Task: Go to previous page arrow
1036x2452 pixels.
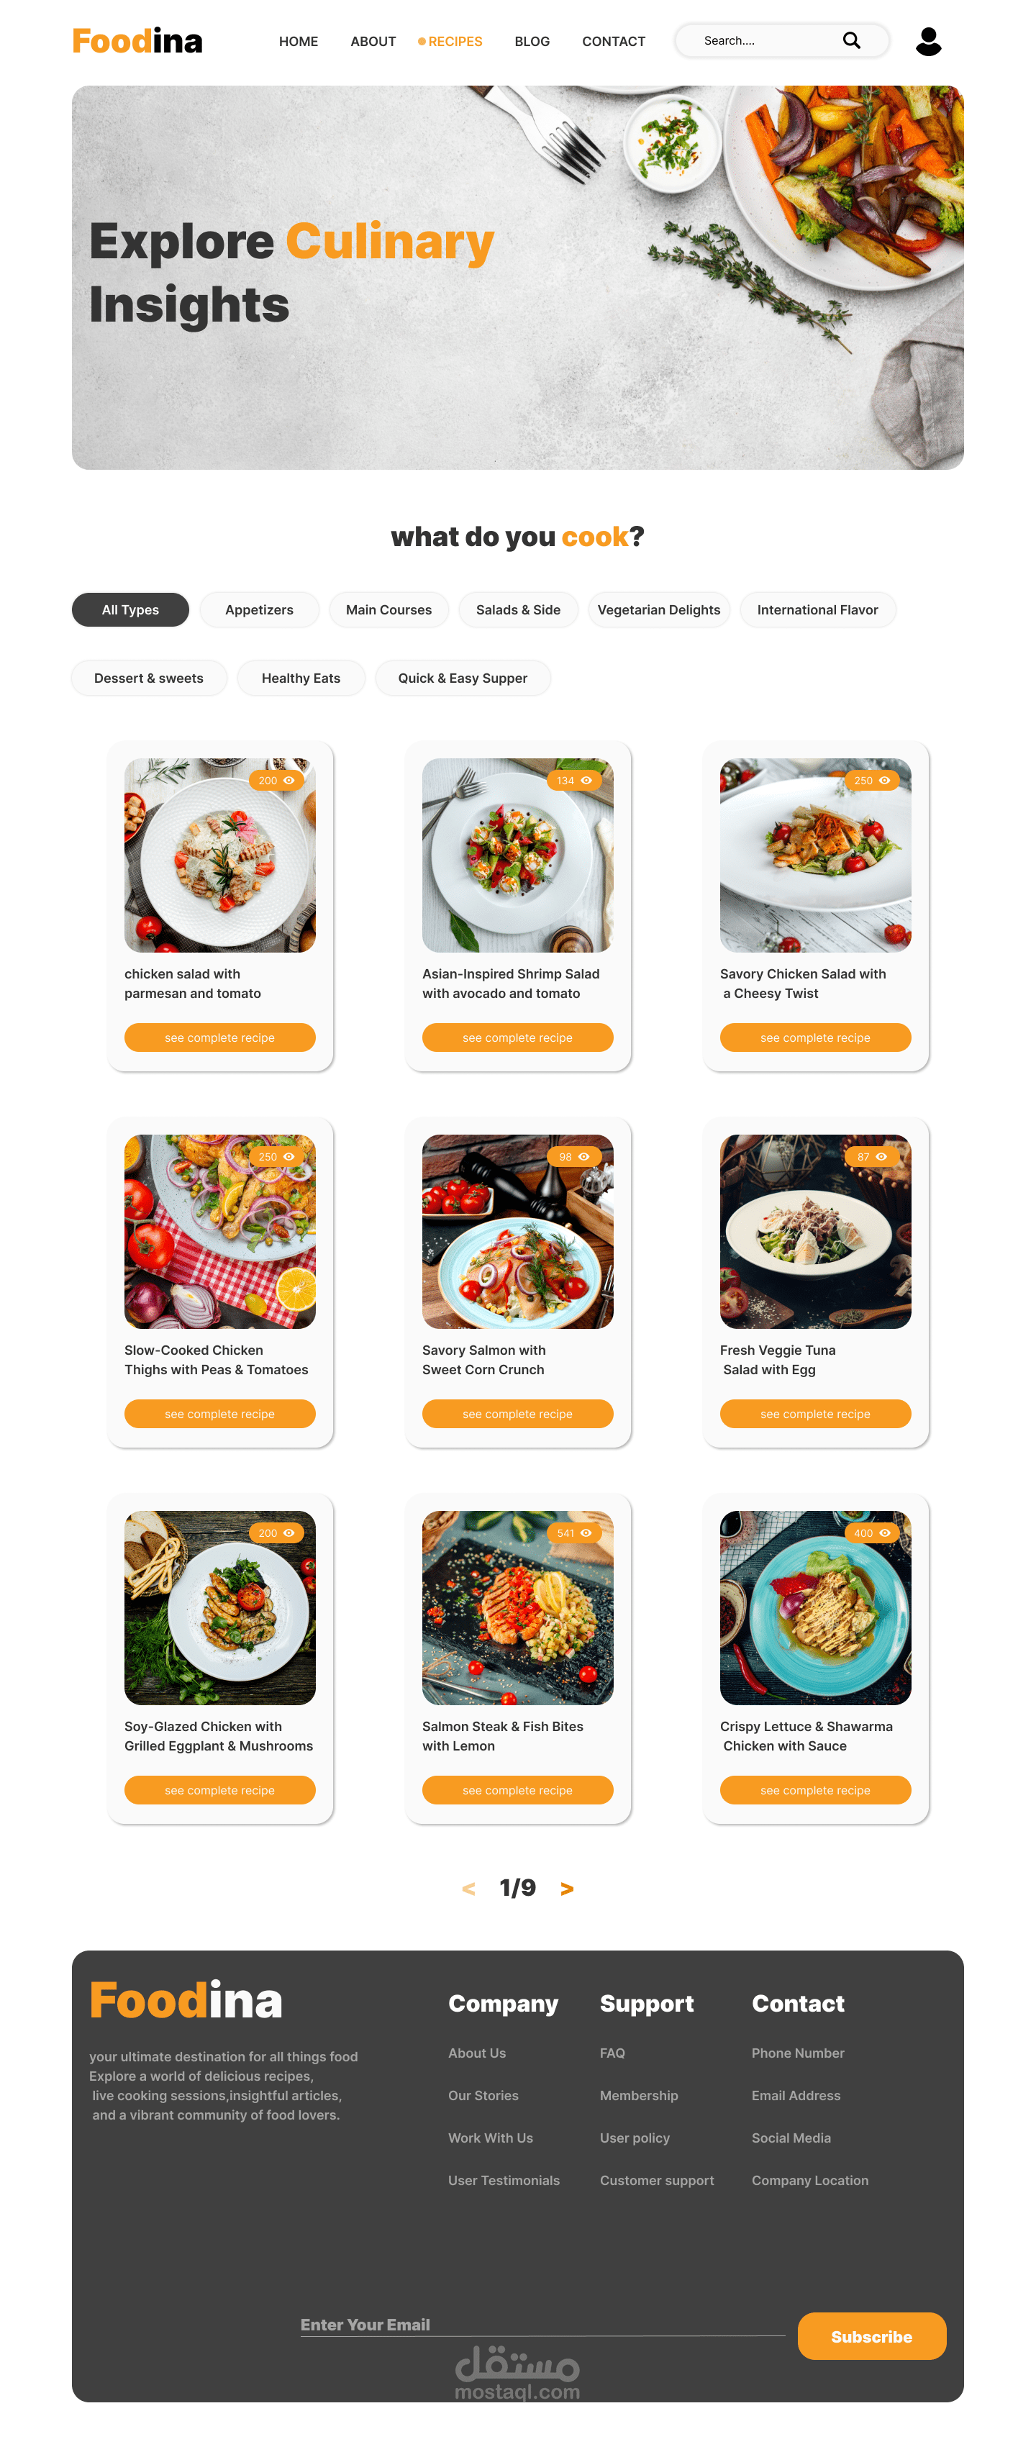Action: tap(468, 1889)
